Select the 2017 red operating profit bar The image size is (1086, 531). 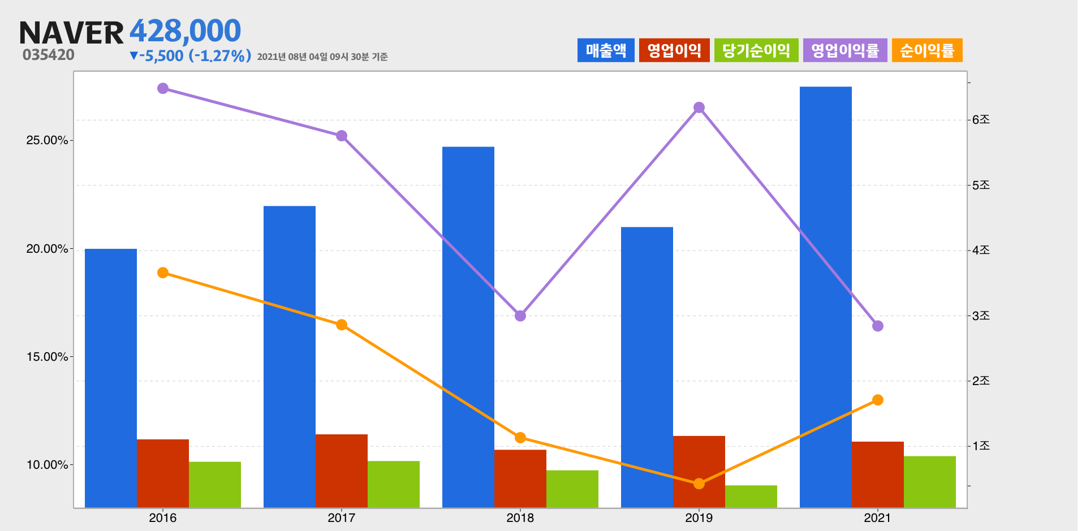click(x=342, y=471)
